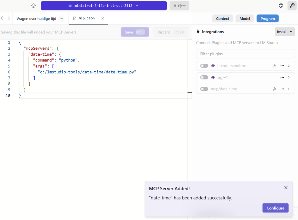Enable the rag-v1 plugin toggle
This screenshot has width=298, height=220.
204,77
